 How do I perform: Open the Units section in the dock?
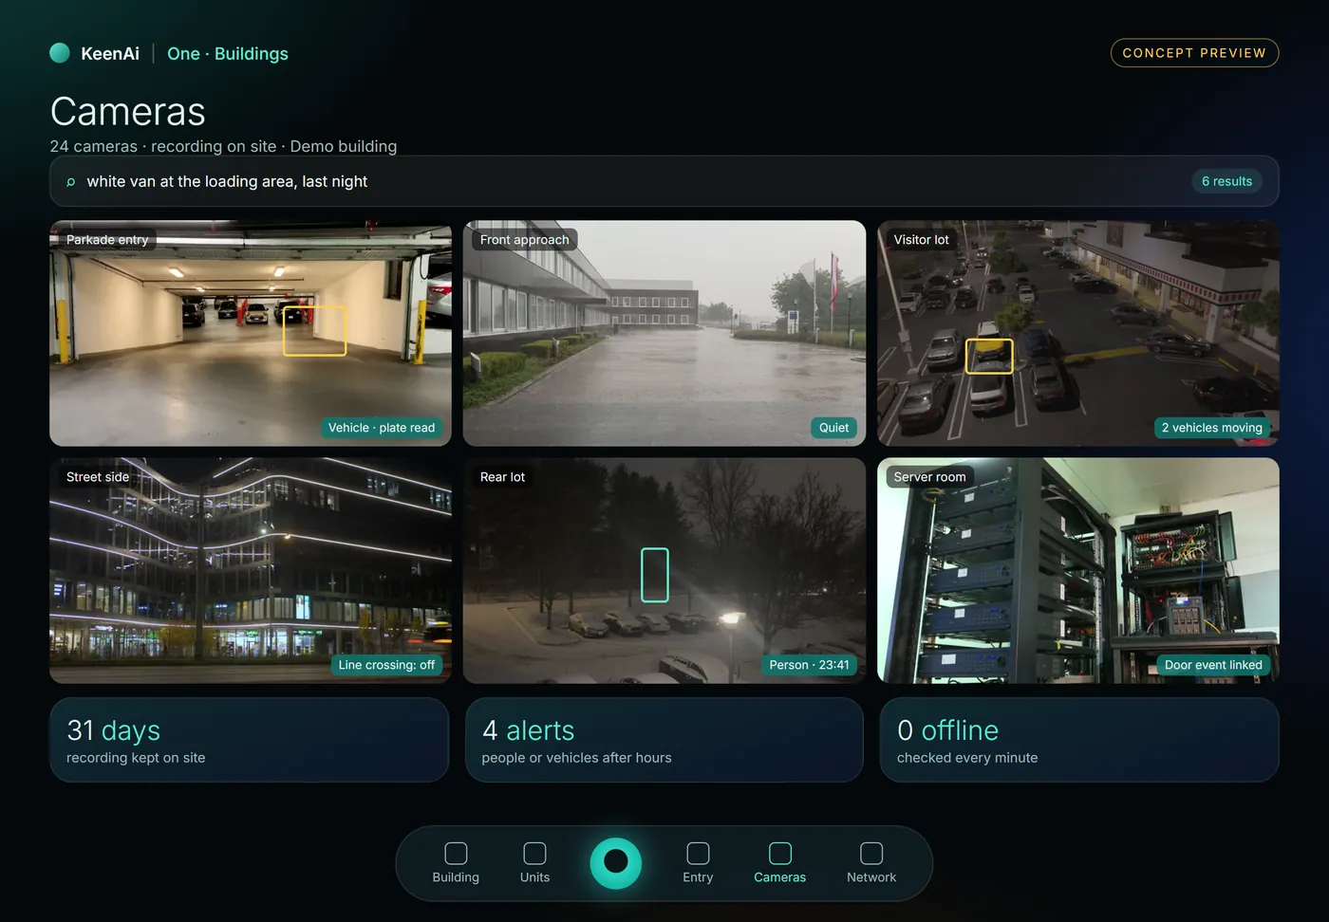tap(534, 863)
